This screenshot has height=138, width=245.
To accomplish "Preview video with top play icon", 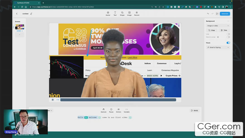I will pos(217,14).
